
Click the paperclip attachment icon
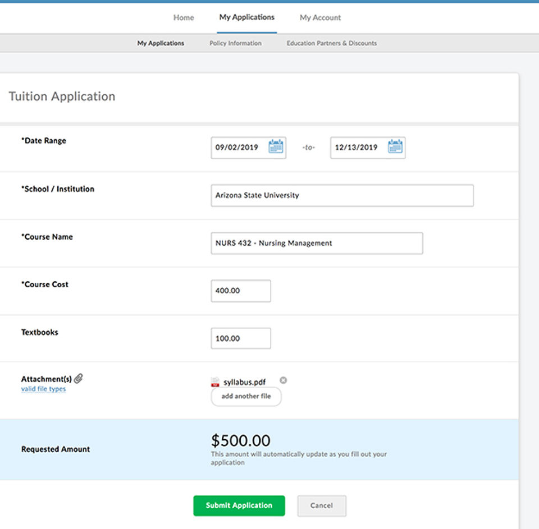(x=79, y=379)
